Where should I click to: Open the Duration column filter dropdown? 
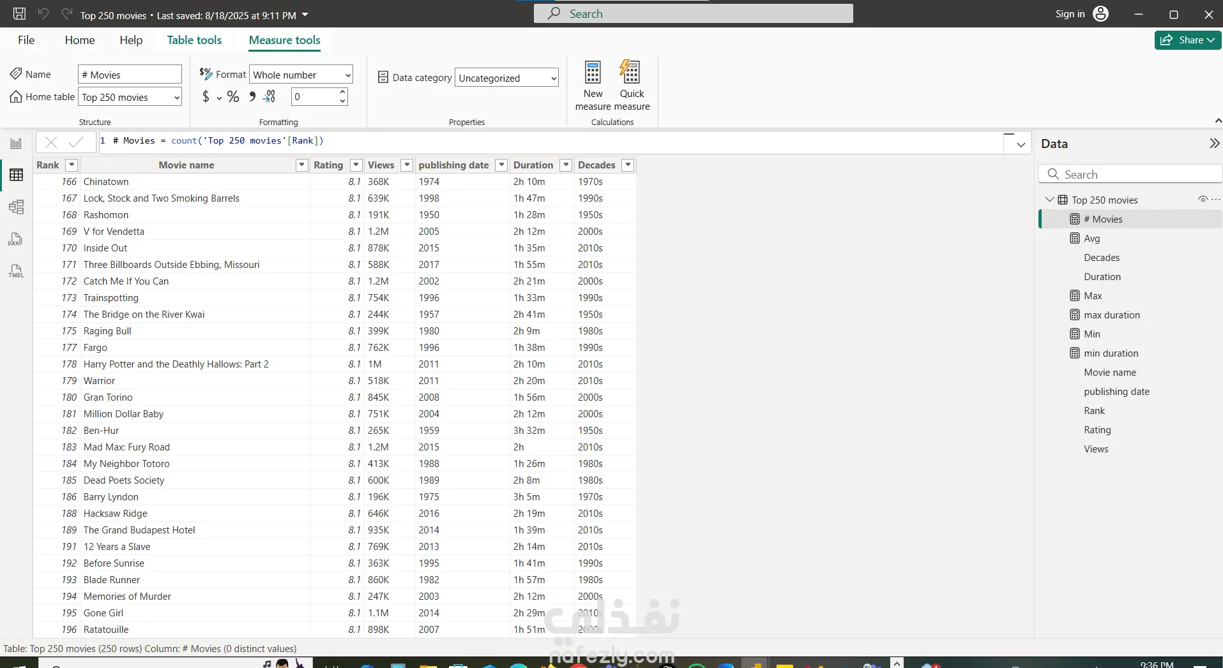[x=566, y=165]
